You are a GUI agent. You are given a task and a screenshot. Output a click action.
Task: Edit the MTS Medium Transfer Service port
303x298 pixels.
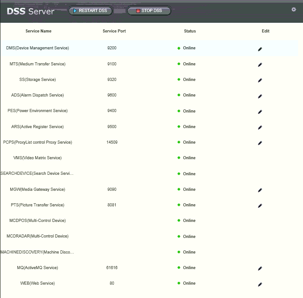pos(260,64)
